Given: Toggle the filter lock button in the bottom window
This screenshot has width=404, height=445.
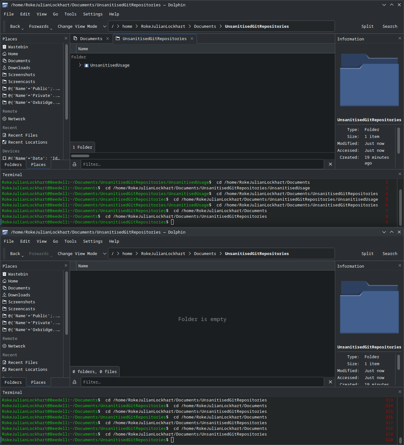Looking at the screenshot, I should (74, 382).
